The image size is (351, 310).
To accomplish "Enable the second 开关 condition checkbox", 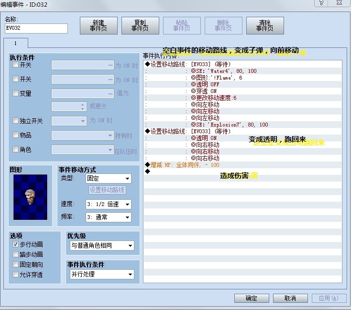I will tap(15, 79).
